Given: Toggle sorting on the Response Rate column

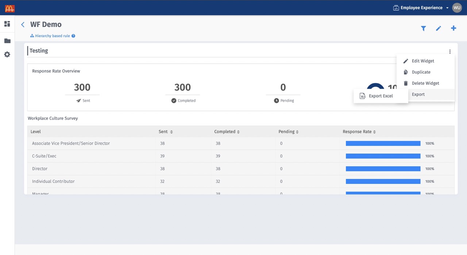Looking at the screenshot, I should [x=374, y=132].
